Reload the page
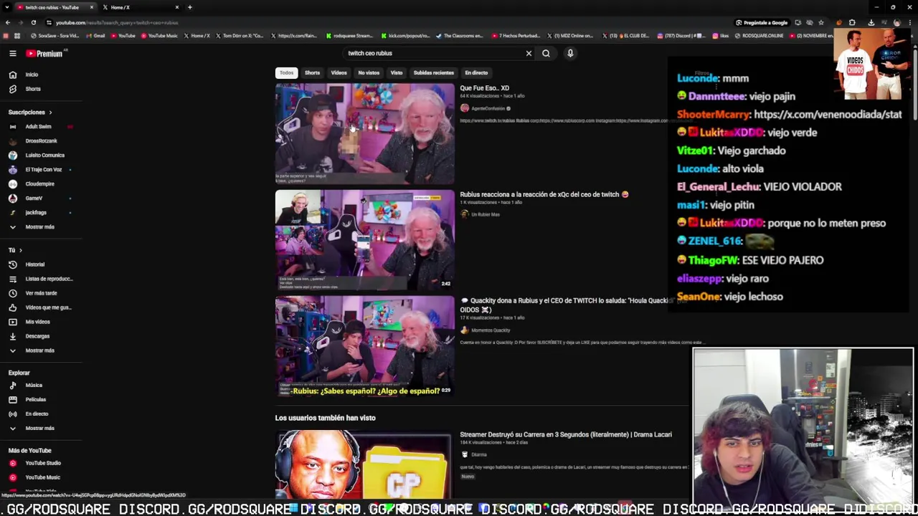 33,23
